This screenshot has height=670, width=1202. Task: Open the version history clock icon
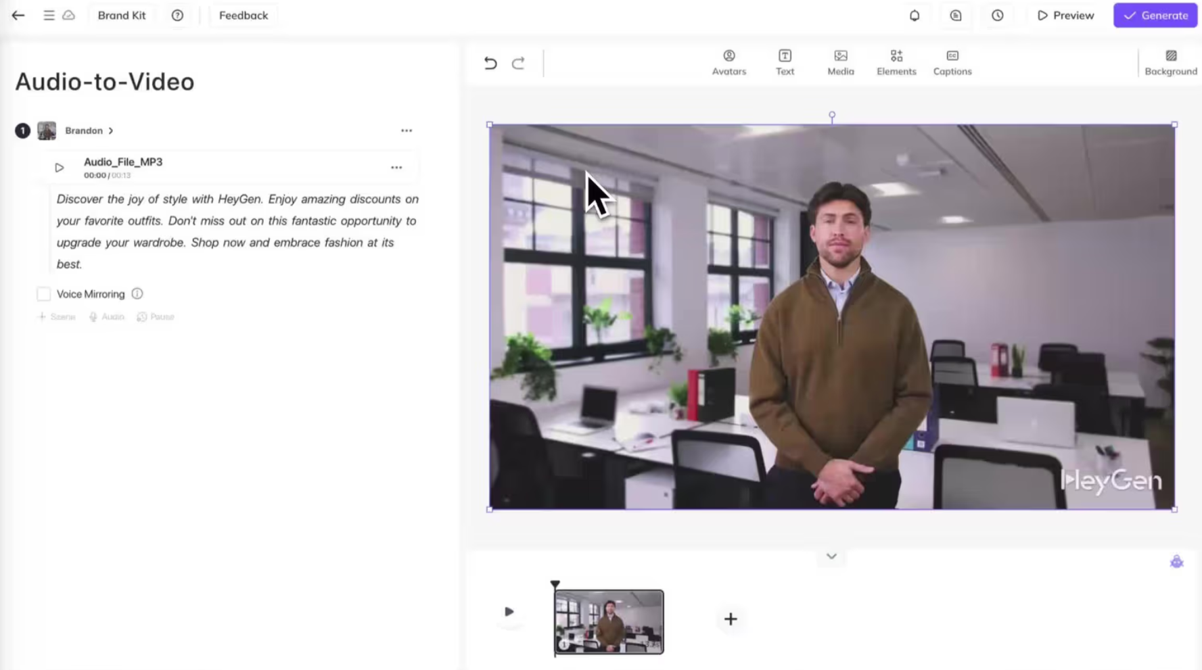coord(997,15)
